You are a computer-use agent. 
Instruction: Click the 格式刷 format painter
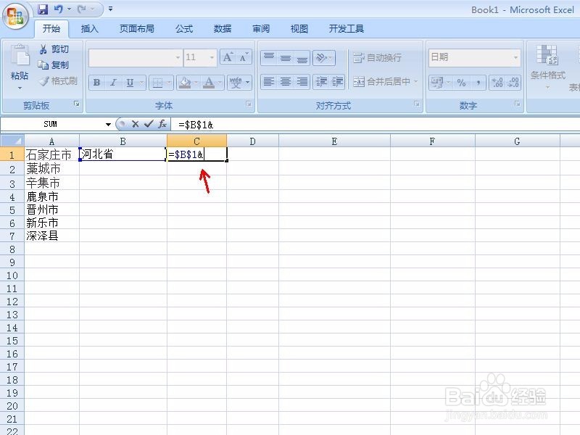coord(59,81)
